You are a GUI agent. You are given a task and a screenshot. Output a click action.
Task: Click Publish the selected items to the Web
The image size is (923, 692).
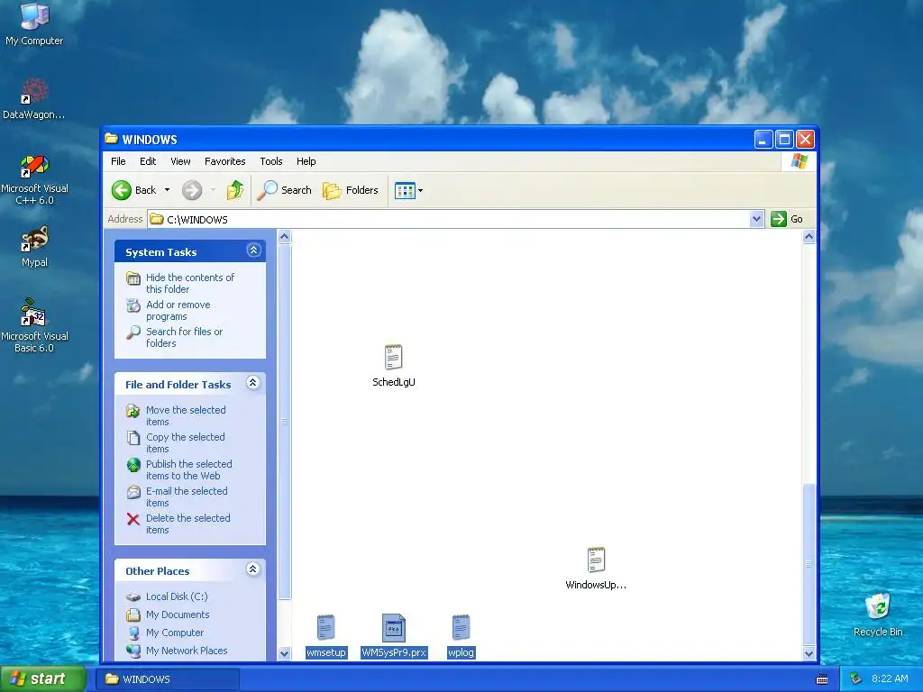pyautogui.click(x=189, y=469)
